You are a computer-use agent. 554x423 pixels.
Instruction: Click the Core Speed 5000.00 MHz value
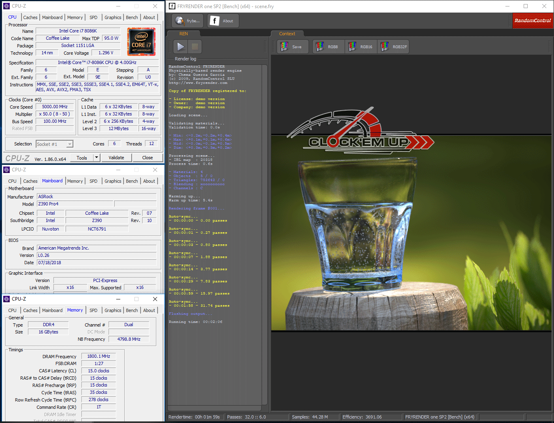tap(55, 107)
